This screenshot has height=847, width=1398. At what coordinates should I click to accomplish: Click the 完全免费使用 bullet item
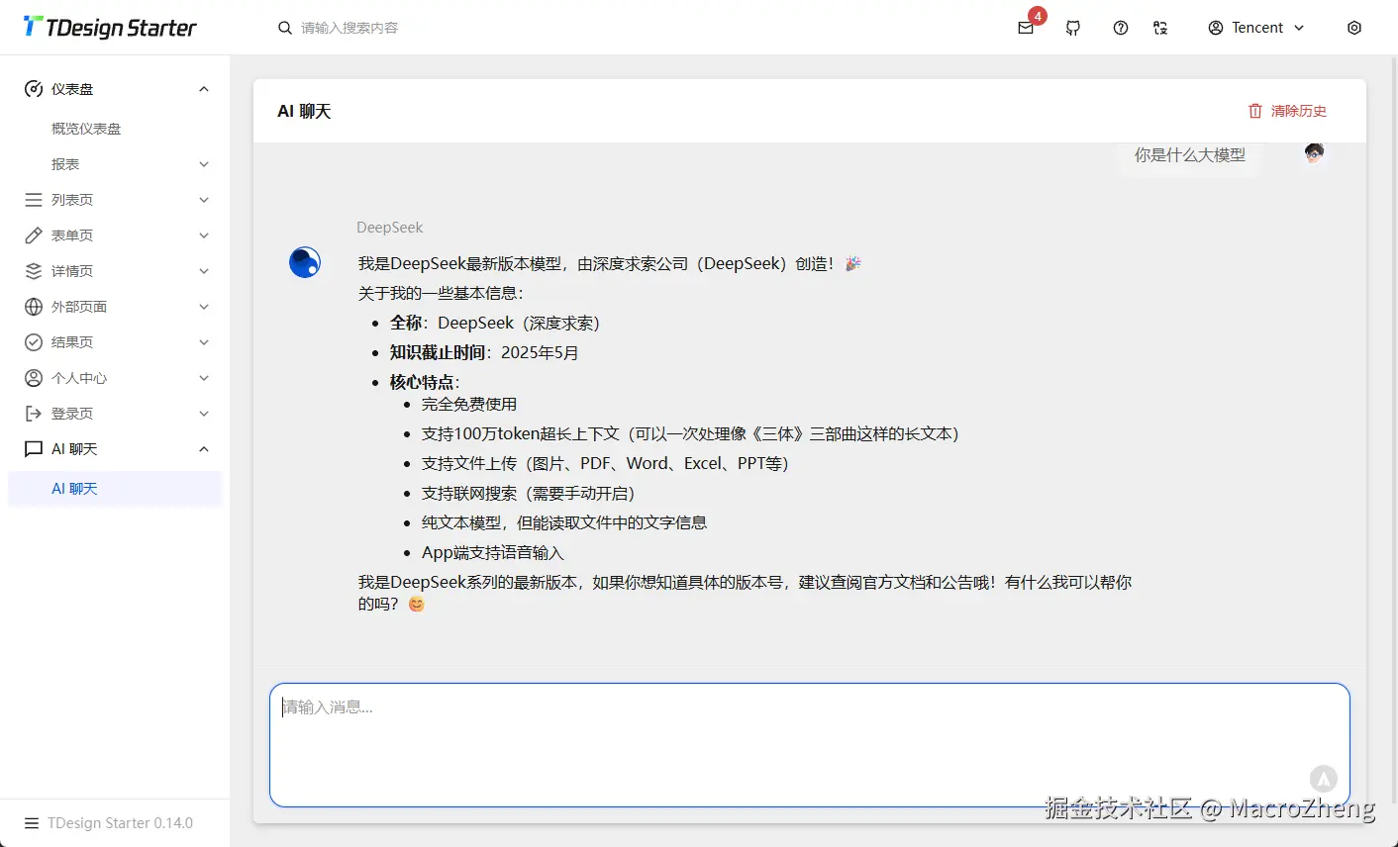(469, 404)
